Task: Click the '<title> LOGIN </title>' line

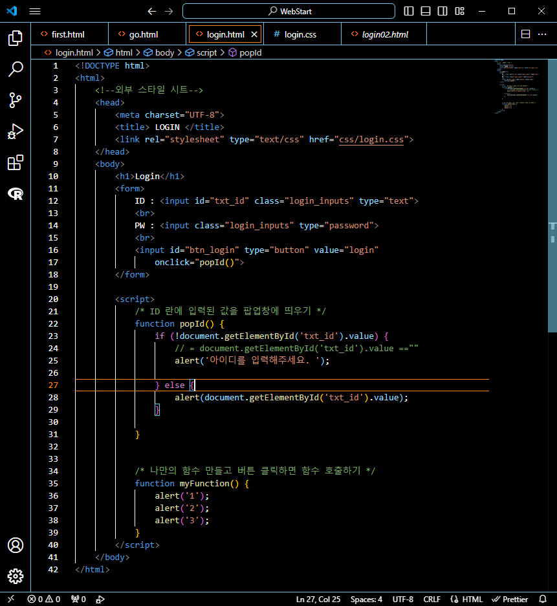Action: (169, 127)
